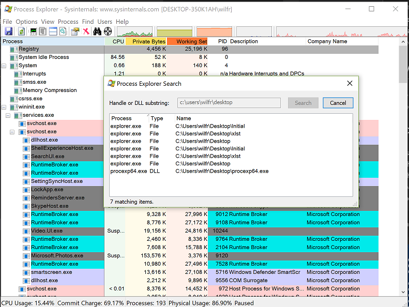This screenshot has width=409, height=307.
Task: Open the CPU usage mini graph
Action: (135, 32)
